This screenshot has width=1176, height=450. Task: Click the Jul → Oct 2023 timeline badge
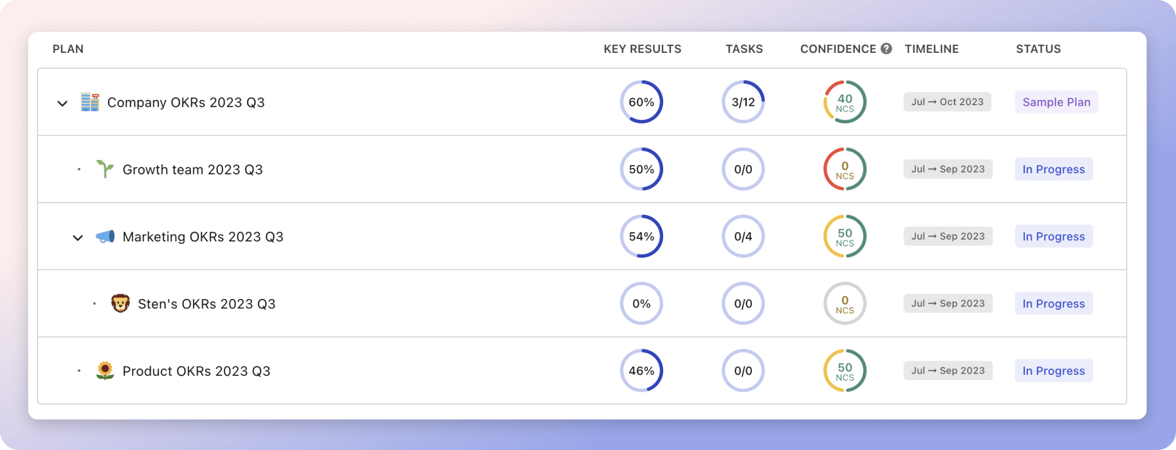(x=947, y=102)
